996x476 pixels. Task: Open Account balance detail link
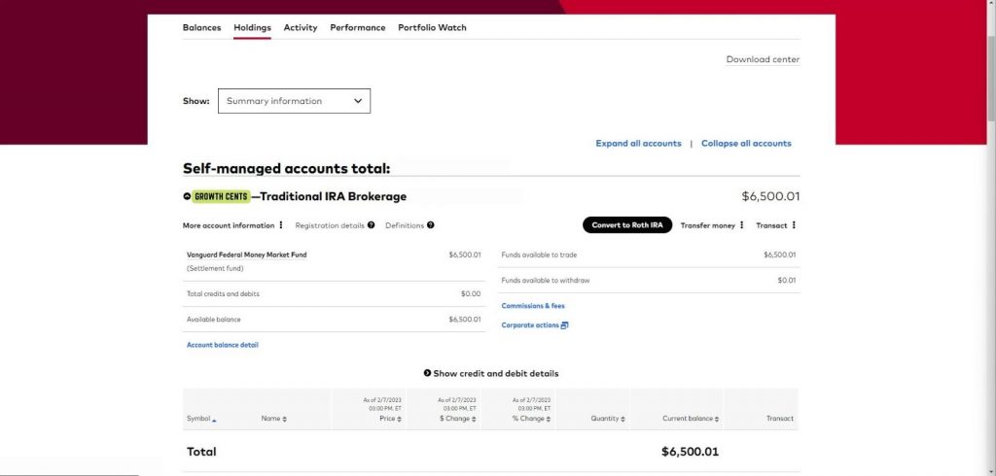click(x=223, y=345)
